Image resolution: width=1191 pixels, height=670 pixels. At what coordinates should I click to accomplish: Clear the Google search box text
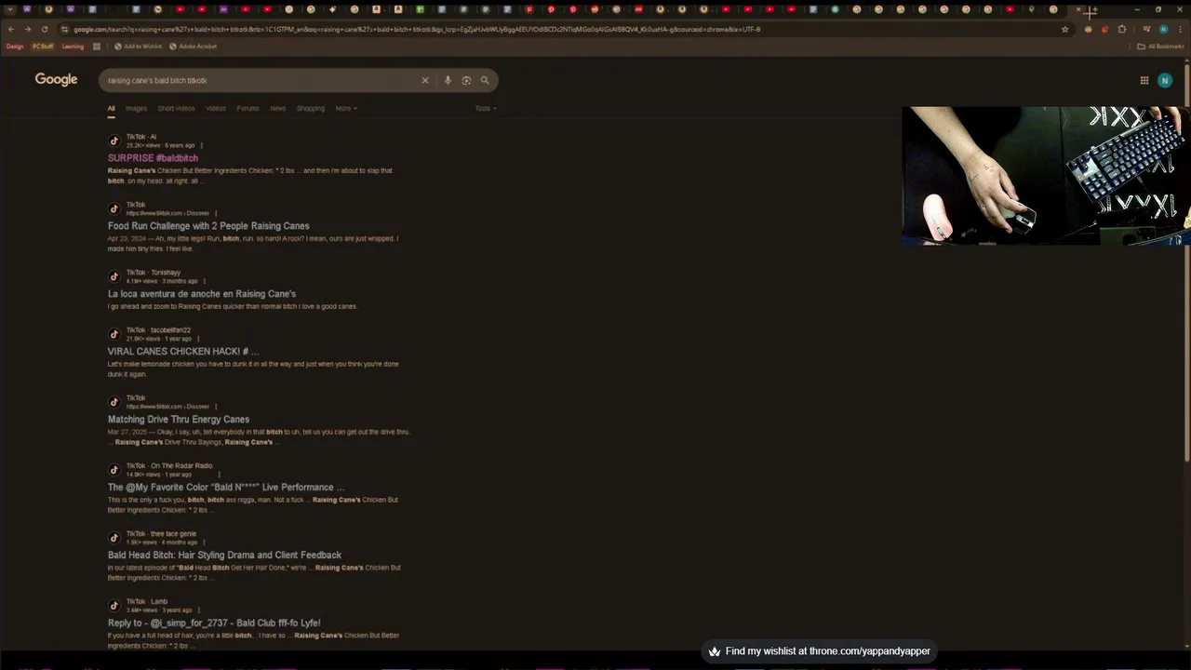tap(425, 80)
